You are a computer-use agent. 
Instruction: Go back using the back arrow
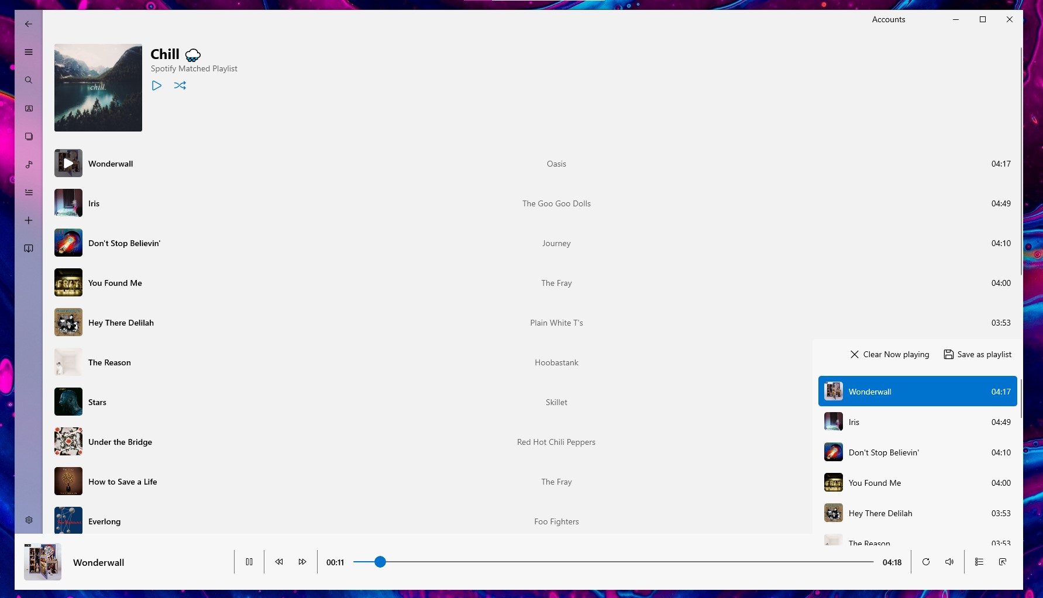29,24
